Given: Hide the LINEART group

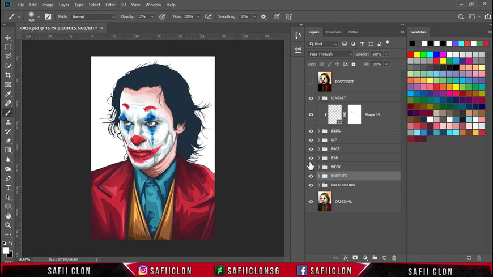Looking at the screenshot, I should coord(311,98).
